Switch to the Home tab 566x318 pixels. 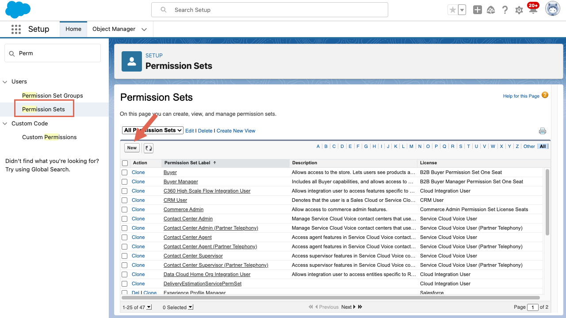click(73, 29)
